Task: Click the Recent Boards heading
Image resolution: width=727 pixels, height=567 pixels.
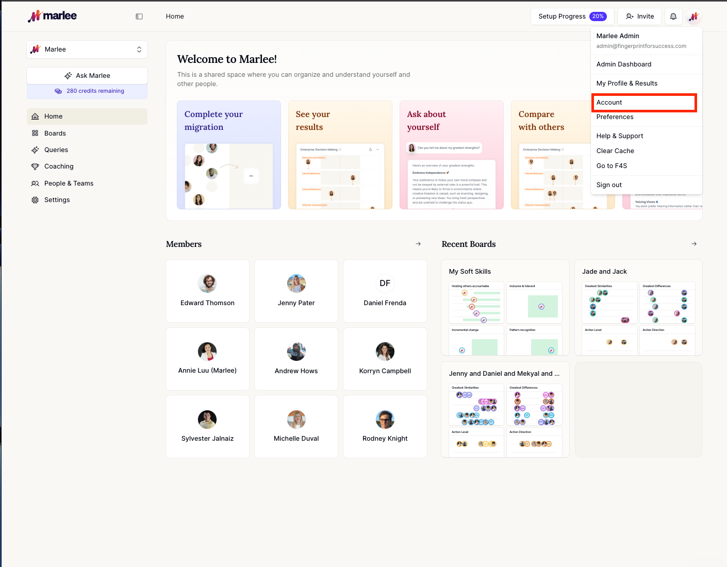Action: tap(469, 244)
